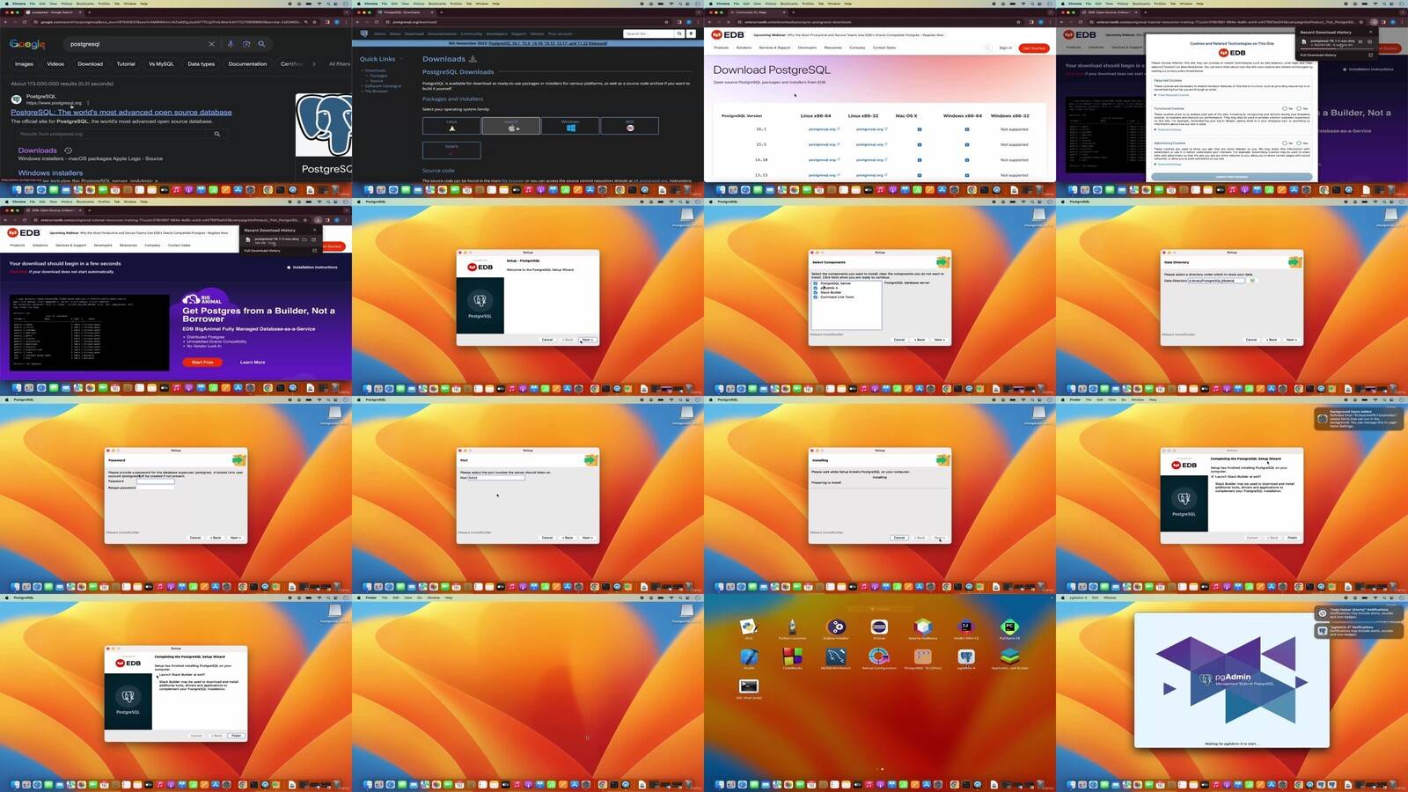The width and height of the screenshot is (1408, 792).
Task: Open the Resources menu on the Download PostgreSQL EDB page
Action: [x=832, y=48]
